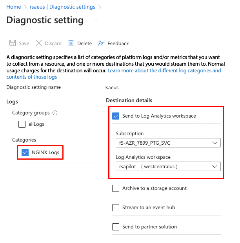This screenshot has width=240, height=243.
Task: Click the Discard X icon
Action: (39, 43)
